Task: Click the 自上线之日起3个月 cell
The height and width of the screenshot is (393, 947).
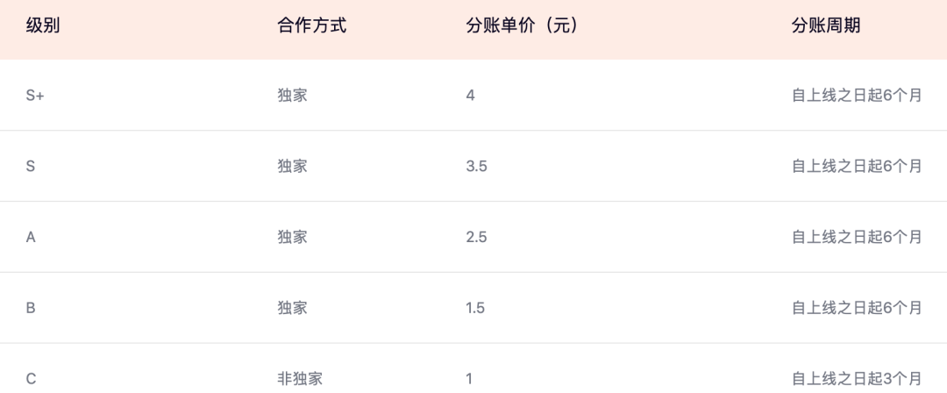Action: 856,379
